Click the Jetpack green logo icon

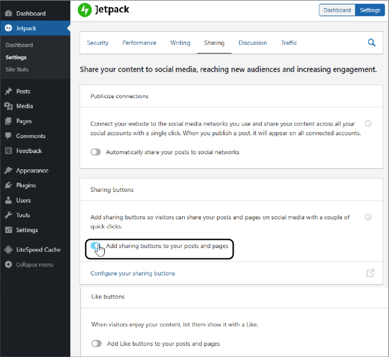click(85, 10)
